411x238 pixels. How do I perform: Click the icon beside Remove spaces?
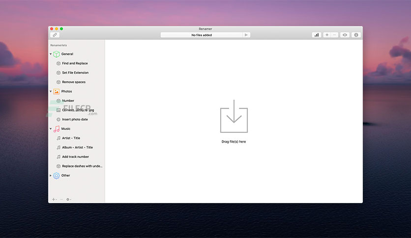click(59, 82)
